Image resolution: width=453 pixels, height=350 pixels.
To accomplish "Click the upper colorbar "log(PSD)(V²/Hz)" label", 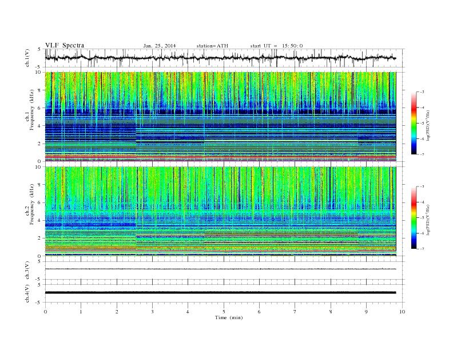I will [x=428, y=126].
